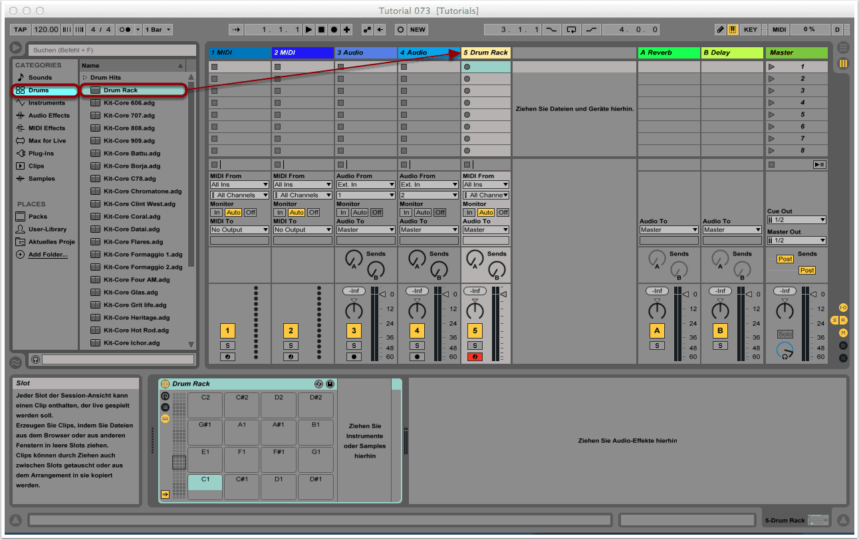Select the Audio Effects category
The width and height of the screenshot is (859, 540).
click(49, 116)
